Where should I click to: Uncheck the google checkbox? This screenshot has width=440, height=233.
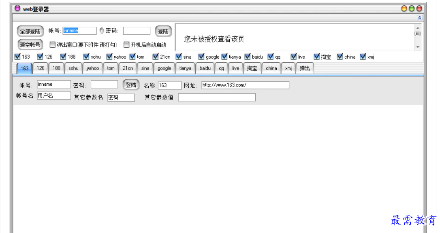tap(201, 57)
